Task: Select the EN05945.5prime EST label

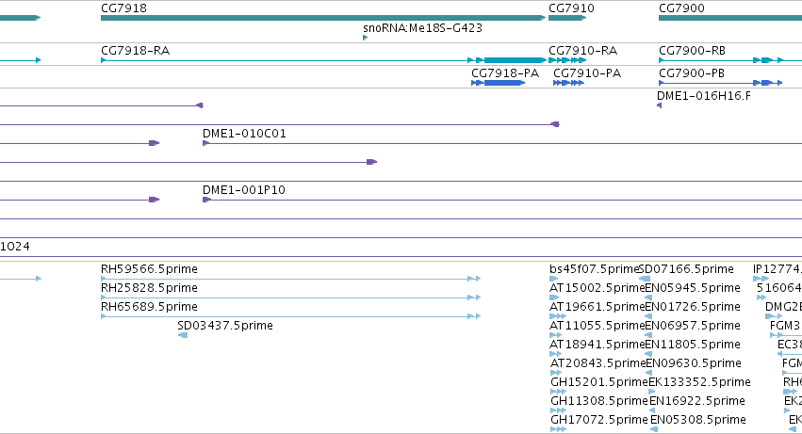Action: tap(693, 288)
